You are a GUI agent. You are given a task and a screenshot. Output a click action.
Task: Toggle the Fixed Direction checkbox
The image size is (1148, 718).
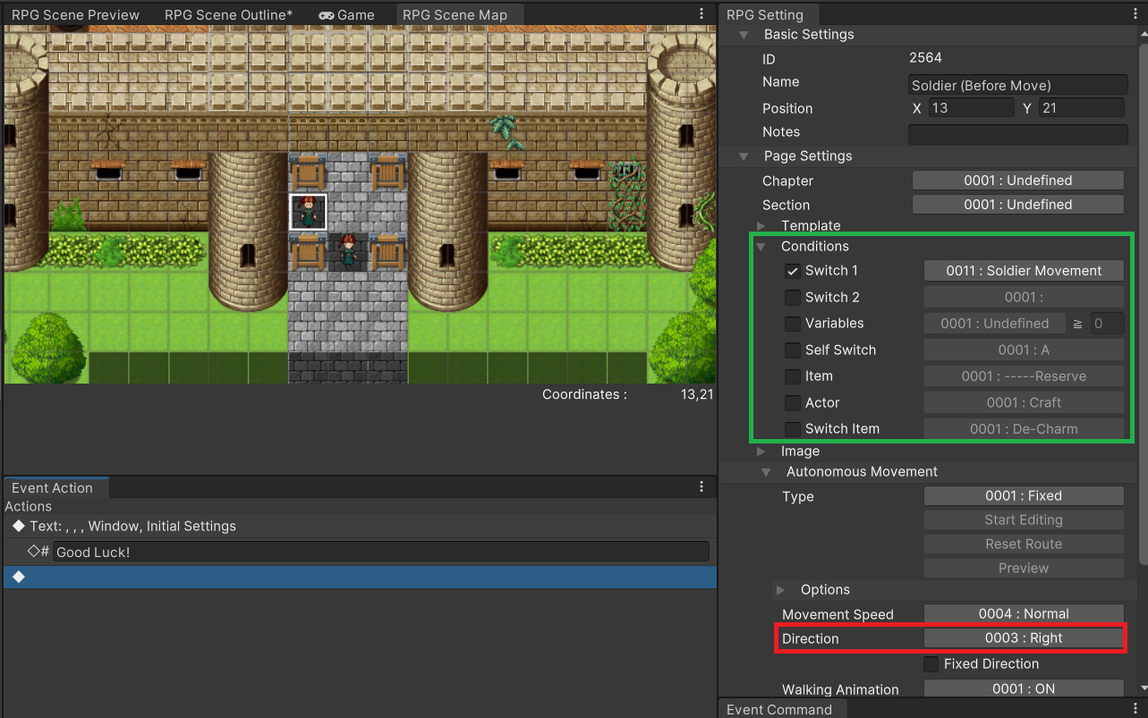pyautogui.click(x=931, y=664)
